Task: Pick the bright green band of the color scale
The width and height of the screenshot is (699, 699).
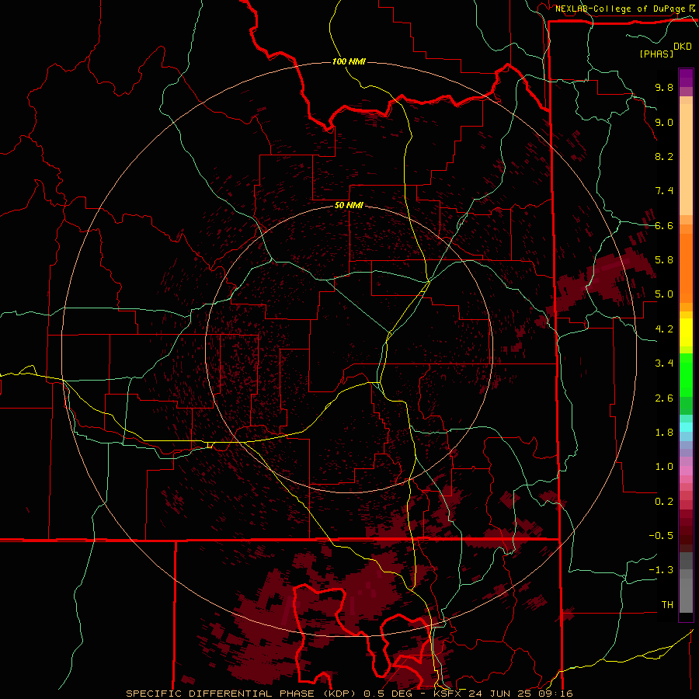Action: point(686,375)
